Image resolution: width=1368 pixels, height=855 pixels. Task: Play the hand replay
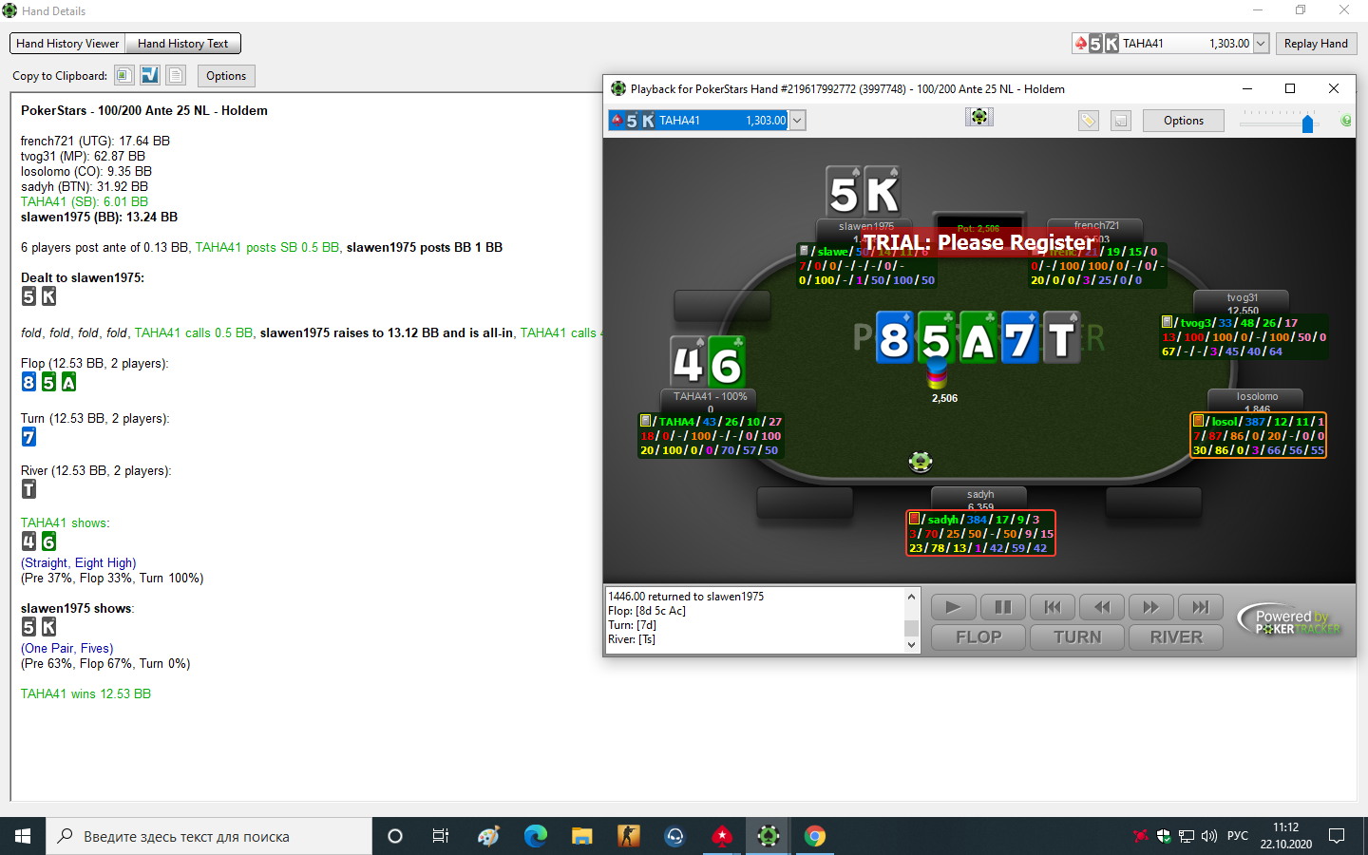(x=953, y=607)
